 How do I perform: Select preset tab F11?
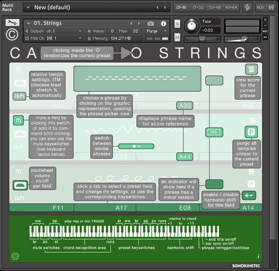pos(41,208)
